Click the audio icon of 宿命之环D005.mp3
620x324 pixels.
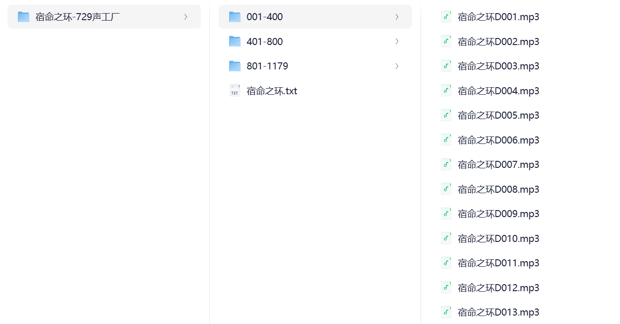click(446, 115)
